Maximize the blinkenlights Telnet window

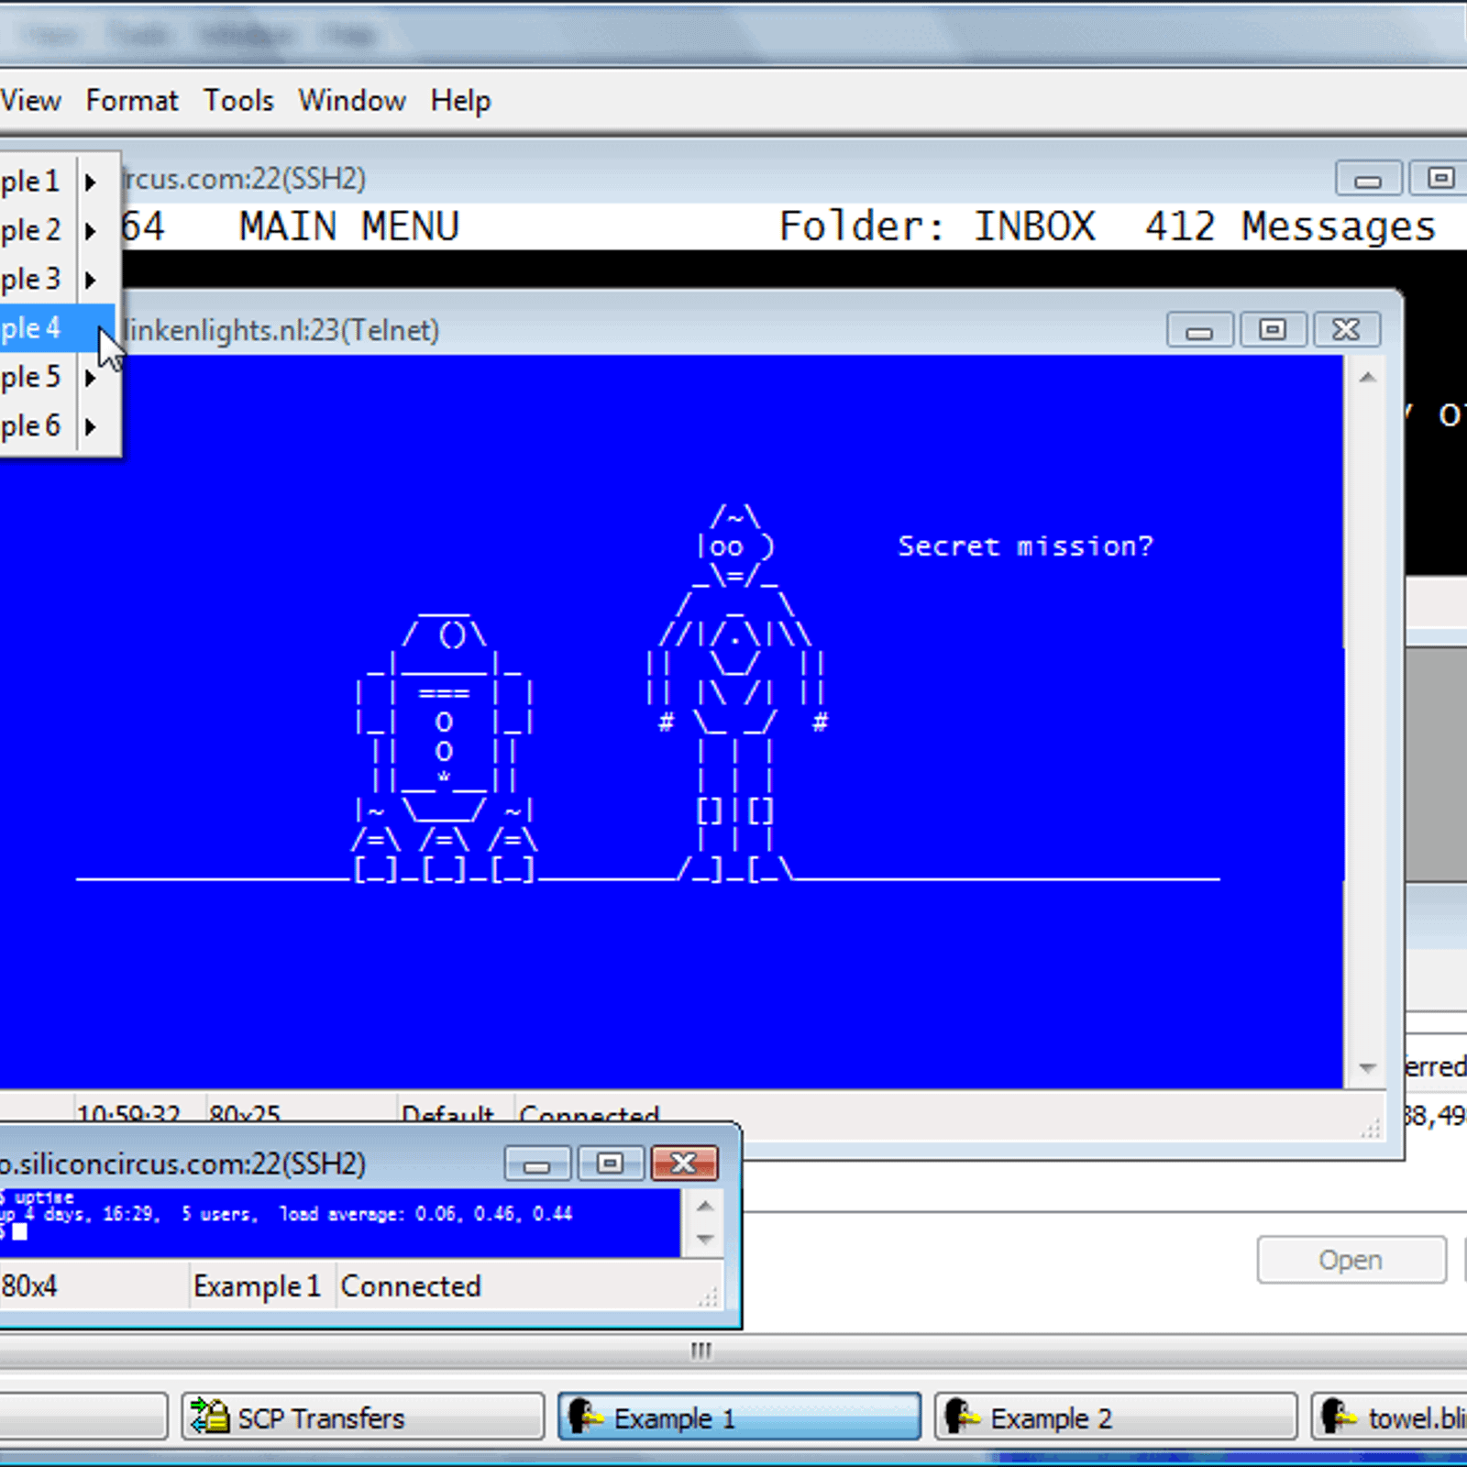[1273, 329]
